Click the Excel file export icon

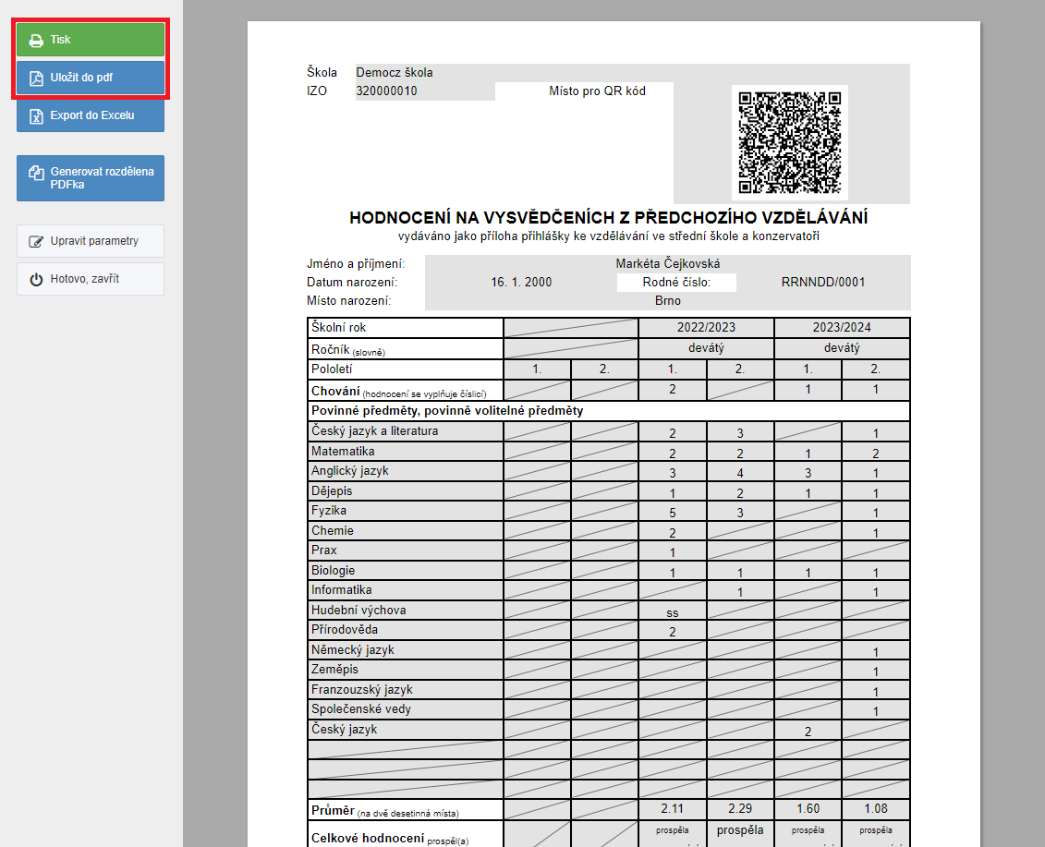tap(36, 116)
